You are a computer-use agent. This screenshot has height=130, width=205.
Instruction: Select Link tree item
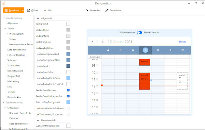tap(10, 87)
